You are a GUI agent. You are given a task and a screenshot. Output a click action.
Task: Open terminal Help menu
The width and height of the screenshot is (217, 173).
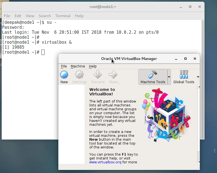click(x=79, y=16)
